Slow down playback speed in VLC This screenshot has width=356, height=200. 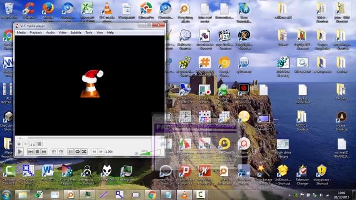pyautogui.click(x=94, y=152)
